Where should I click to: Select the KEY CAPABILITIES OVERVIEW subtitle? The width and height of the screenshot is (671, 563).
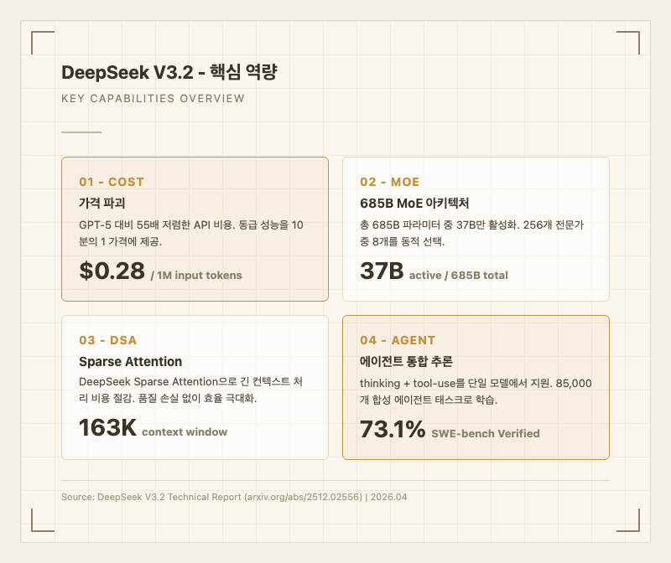(153, 99)
